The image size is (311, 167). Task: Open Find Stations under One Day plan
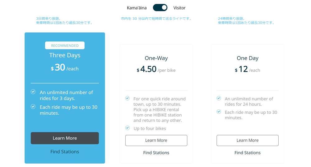[248, 152]
